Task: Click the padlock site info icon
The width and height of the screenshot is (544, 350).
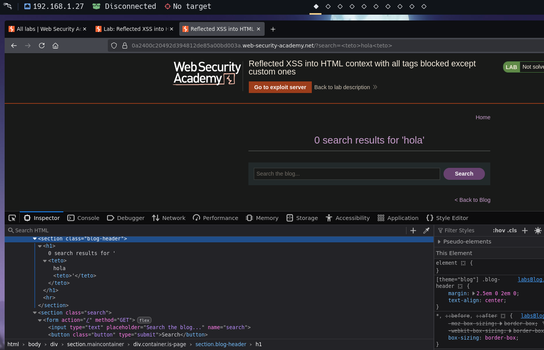Action: pos(125,46)
